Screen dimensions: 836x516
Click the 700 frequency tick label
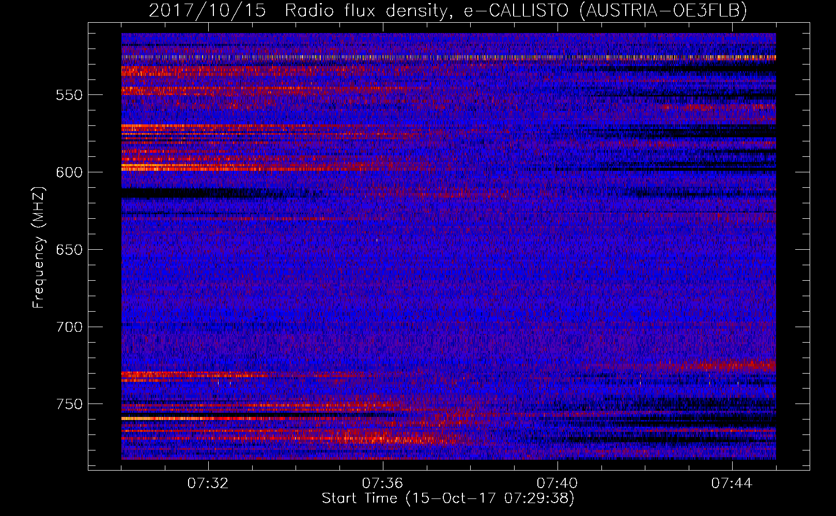point(69,327)
